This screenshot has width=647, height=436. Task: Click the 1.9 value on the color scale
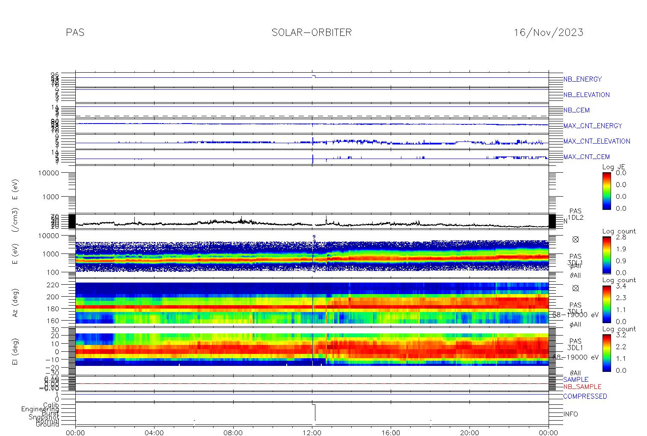621,249
